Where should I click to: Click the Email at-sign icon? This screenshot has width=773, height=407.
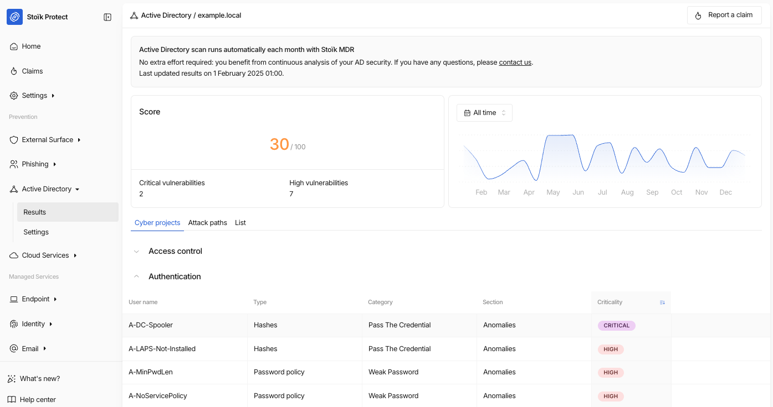pos(14,348)
